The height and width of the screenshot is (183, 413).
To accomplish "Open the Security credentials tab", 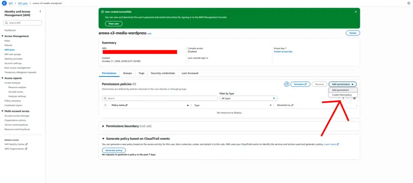I will tap(163, 73).
